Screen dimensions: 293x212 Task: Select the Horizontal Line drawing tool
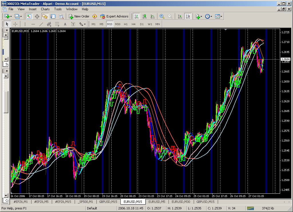33,24
